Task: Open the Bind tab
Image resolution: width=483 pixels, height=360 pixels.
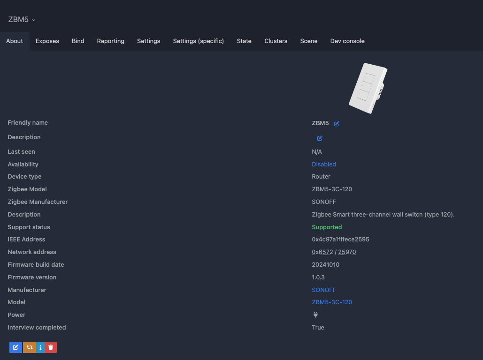Action: tap(78, 41)
